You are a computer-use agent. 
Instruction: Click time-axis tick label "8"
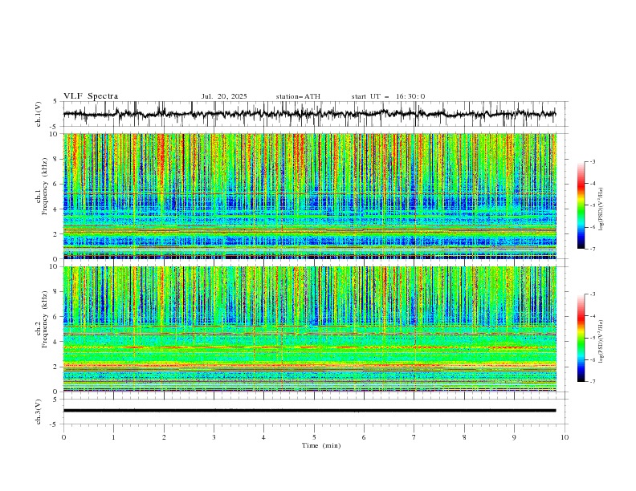pyautogui.click(x=464, y=437)
